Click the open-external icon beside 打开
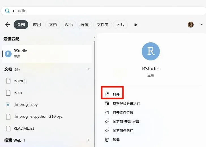This screenshot has width=206, height=147. click(x=107, y=94)
